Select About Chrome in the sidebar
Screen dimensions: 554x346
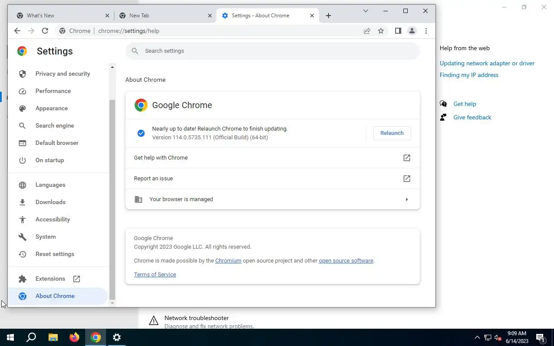click(x=58, y=296)
